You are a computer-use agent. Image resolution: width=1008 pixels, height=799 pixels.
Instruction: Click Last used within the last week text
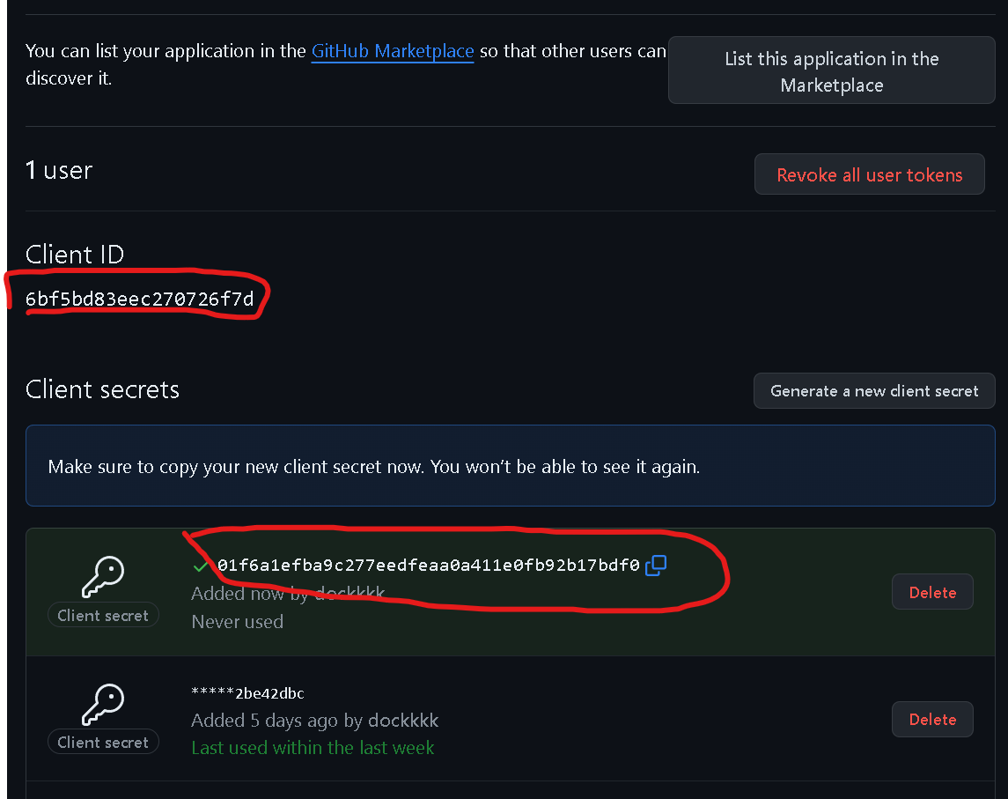pos(313,748)
